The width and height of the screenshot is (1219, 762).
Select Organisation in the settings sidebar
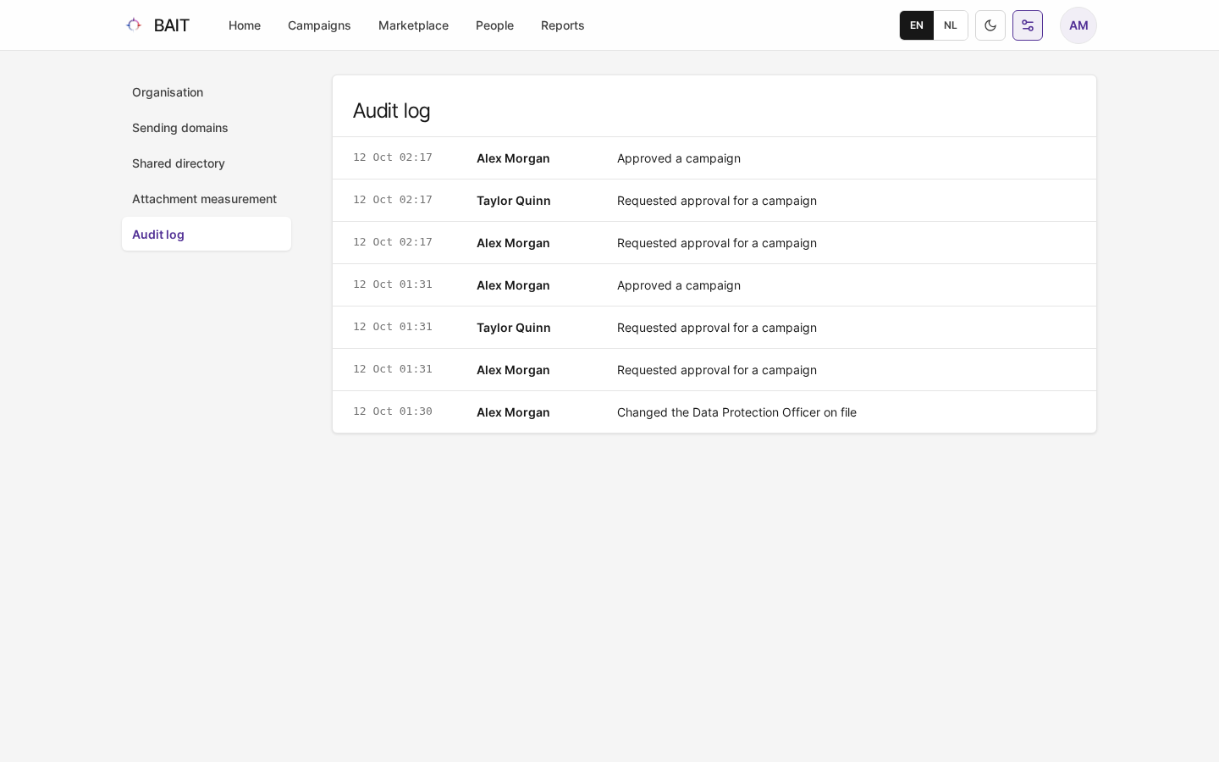[x=207, y=91]
